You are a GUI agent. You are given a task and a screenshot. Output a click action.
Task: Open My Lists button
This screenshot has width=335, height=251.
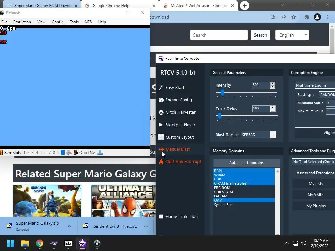click(x=316, y=184)
